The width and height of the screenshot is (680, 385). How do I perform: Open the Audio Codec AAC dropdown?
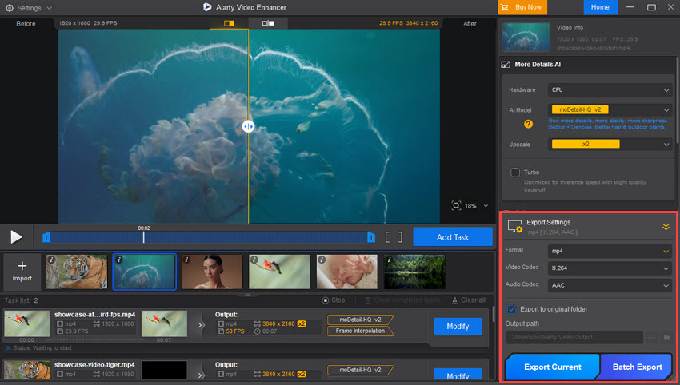tap(610, 285)
